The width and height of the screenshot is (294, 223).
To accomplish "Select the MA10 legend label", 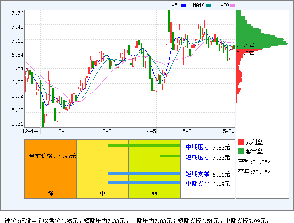I will [x=199, y=5].
